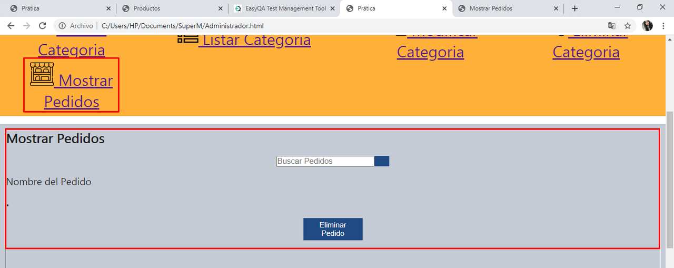Open the Mostrar Pedidos link
This screenshot has height=268, width=674.
(x=78, y=91)
